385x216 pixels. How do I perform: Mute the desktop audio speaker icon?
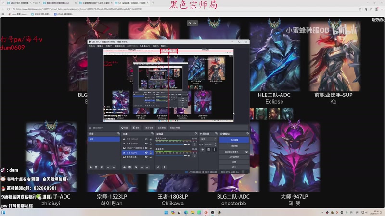pyautogui.click(x=187, y=155)
